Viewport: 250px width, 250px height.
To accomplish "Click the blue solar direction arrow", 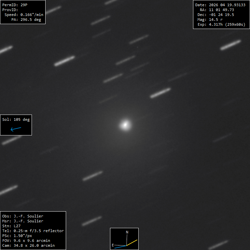I will [x=16, y=129].
